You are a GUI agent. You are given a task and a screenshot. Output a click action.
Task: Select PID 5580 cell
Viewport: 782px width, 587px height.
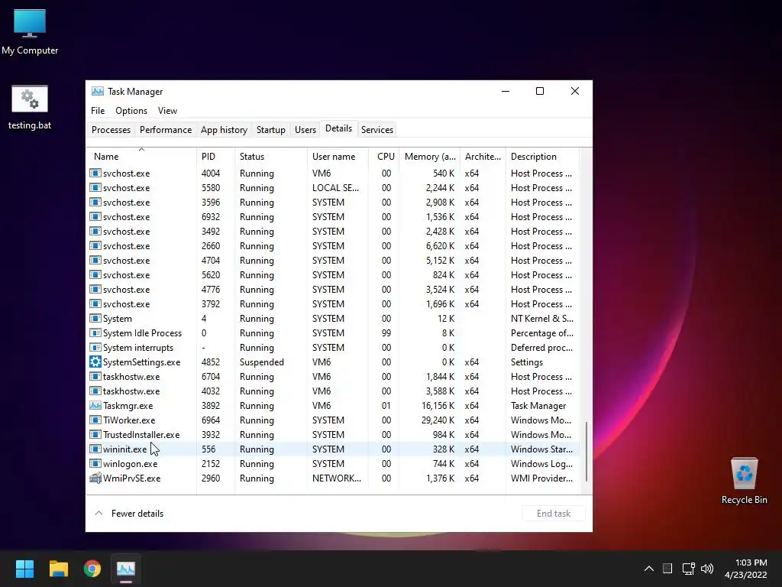(x=211, y=188)
